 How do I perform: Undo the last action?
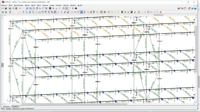20,8
